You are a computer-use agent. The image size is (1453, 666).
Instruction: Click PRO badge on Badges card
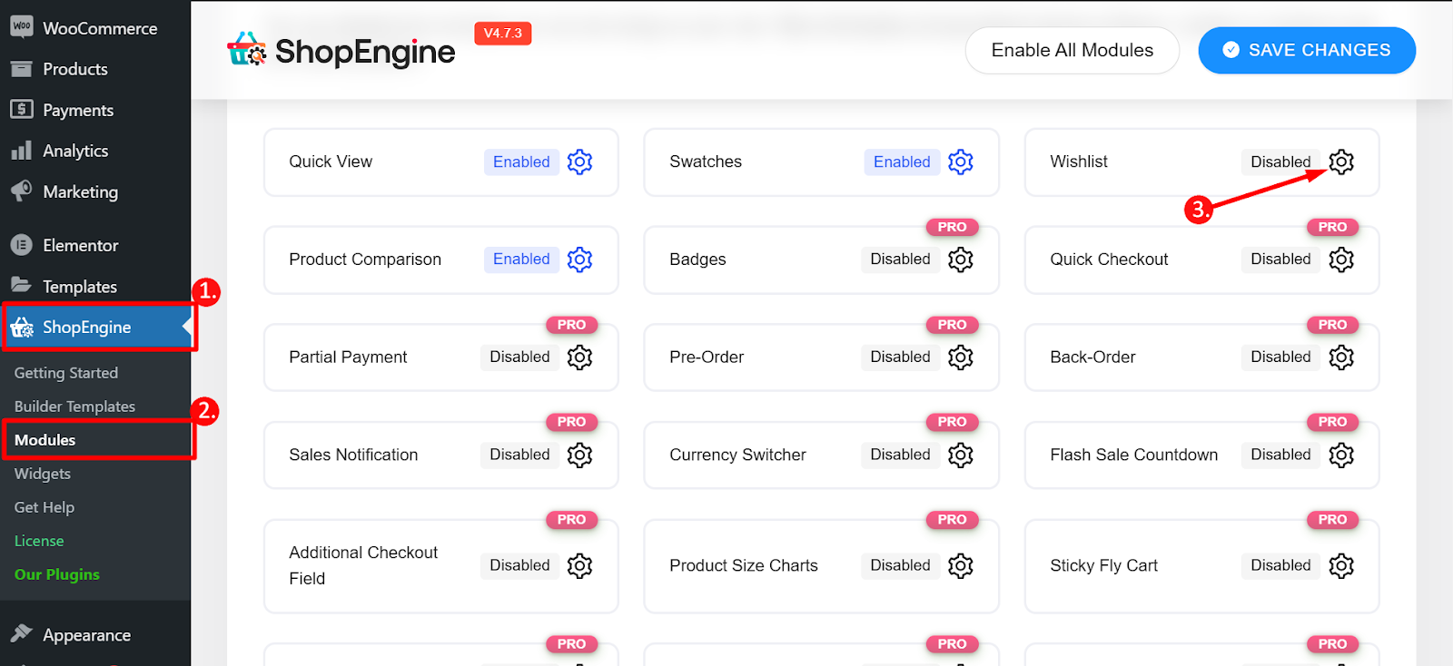[952, 227]
